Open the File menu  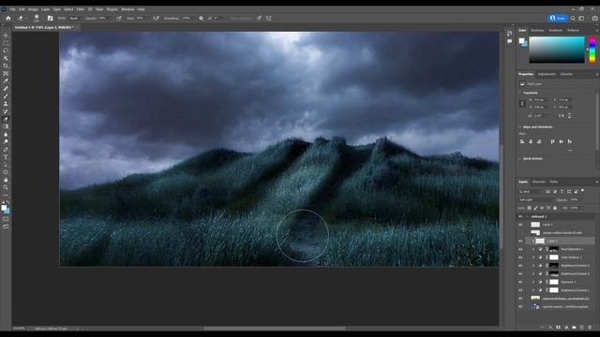[x=12, y=9]
